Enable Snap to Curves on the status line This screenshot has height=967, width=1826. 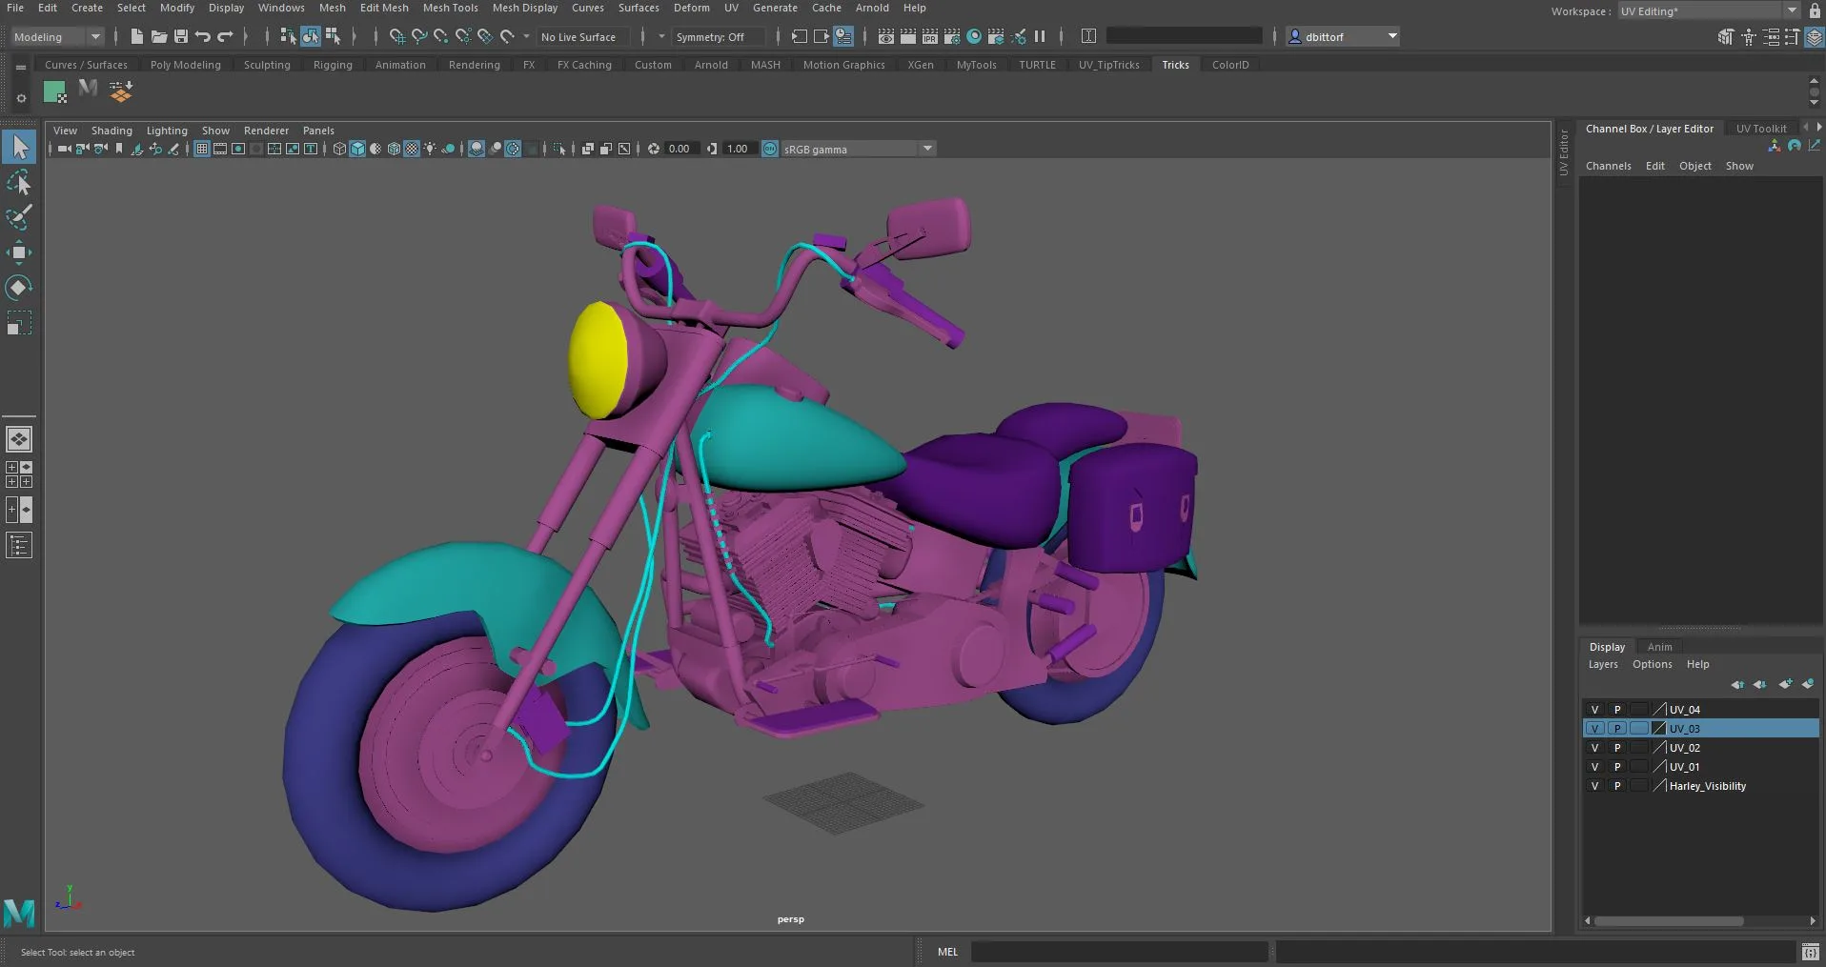coord(418,36)
